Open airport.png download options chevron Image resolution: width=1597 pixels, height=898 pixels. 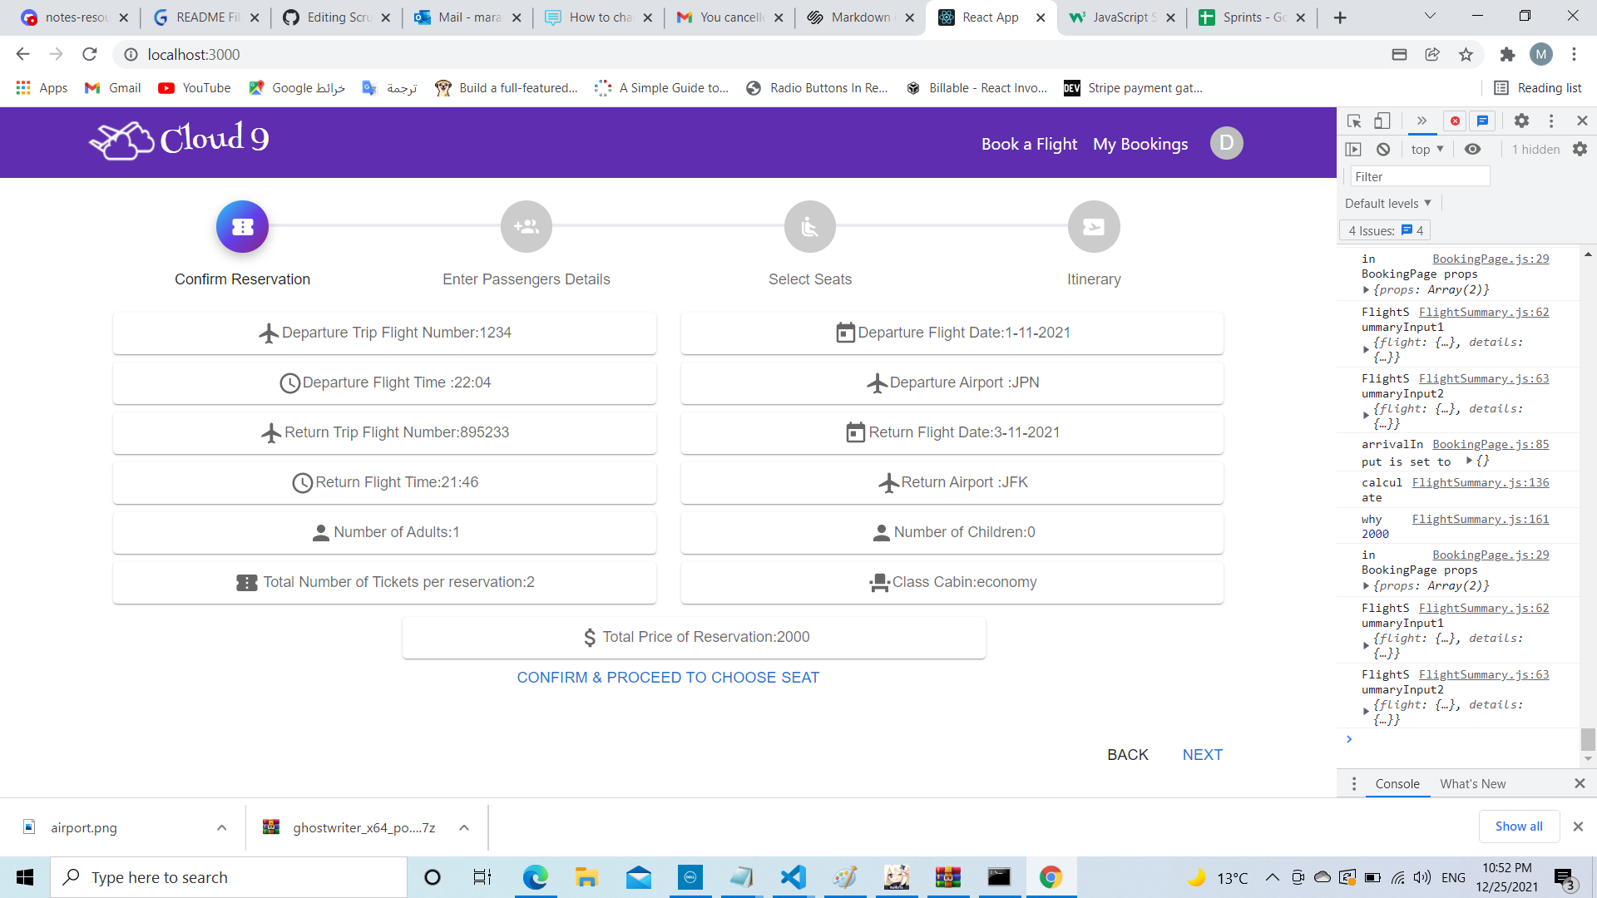pos(221,828)
